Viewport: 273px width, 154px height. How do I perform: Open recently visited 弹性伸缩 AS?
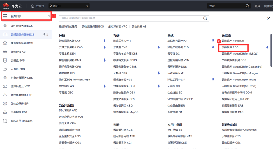point(139,26)
